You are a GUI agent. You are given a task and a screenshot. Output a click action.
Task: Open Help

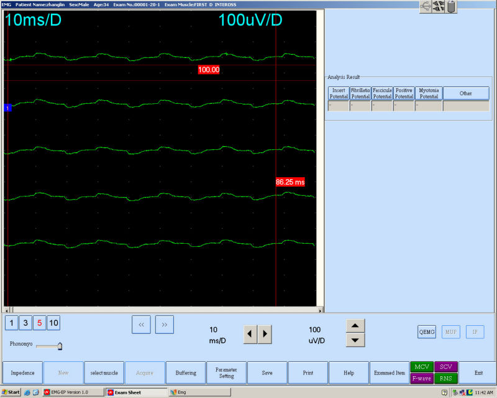tap(349, 373)
